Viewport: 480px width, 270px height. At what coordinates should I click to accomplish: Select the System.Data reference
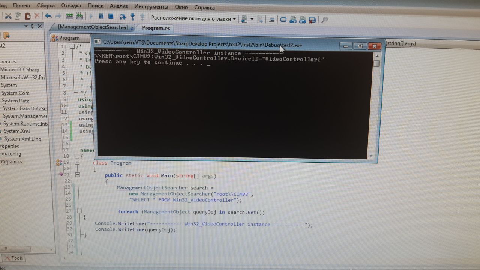click(15, 100)
